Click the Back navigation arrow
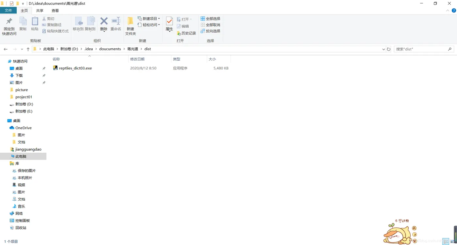Viewport: 457px width, 245px height. pyautogui.click(x=6, y=49)
